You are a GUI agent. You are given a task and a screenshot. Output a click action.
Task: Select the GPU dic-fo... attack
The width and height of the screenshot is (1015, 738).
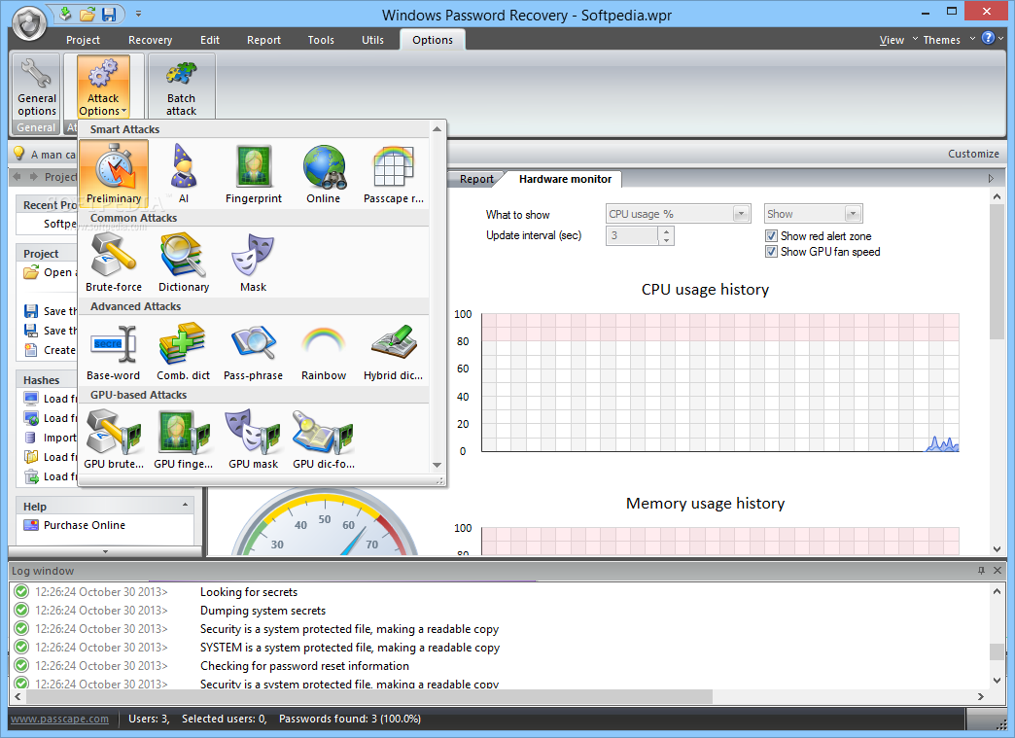pos(323,439)
